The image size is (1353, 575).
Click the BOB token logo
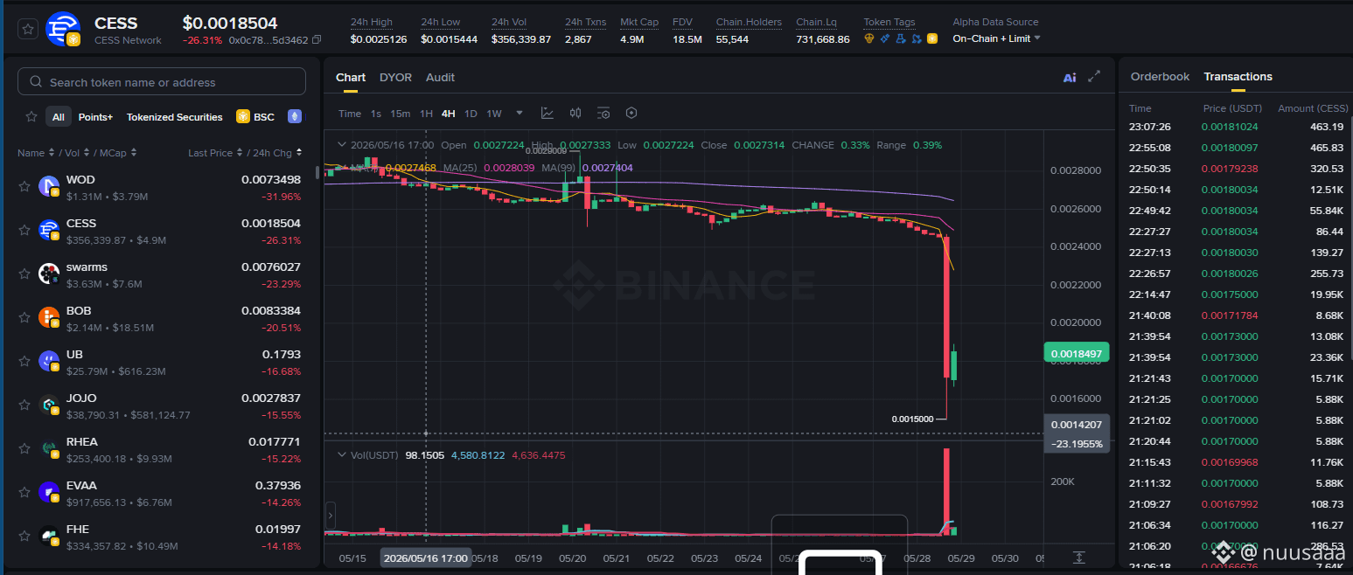pos(49,317)
